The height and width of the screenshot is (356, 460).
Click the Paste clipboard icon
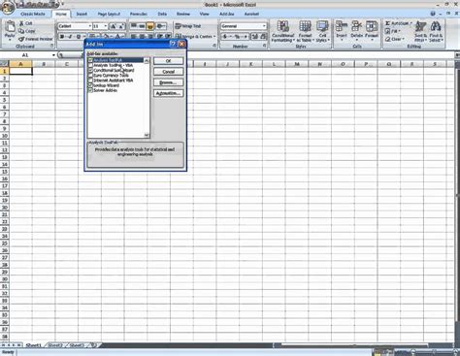(x=10, y=26)
